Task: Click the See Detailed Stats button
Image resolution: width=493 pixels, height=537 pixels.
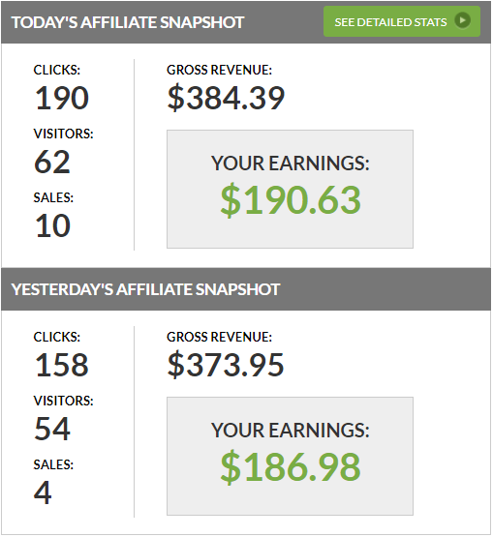Action: coord(402,21)
